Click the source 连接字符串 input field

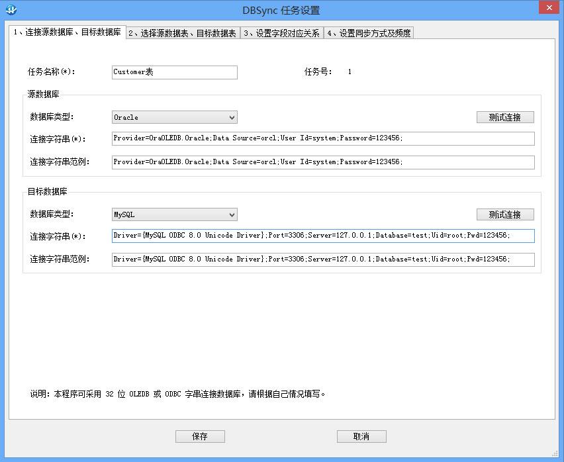(x=323, y=138)
